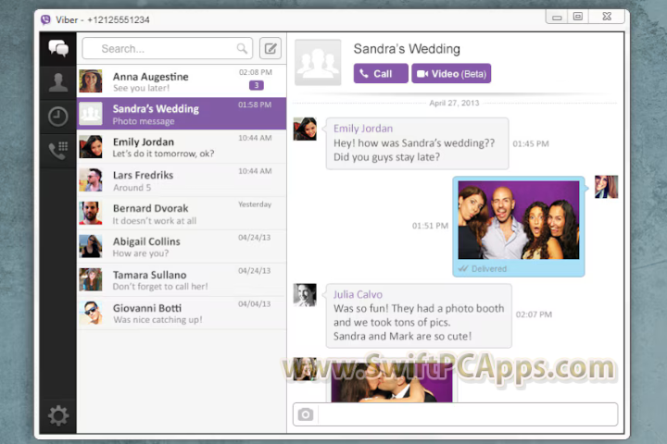Show recent calls with the clock icon
The height and width of the screenshot is (444, 667).
click(x=58, y=117)
